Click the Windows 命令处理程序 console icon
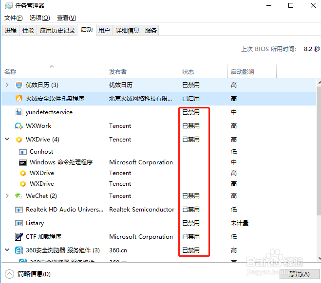The image size is (321, 283). [23, 162]
